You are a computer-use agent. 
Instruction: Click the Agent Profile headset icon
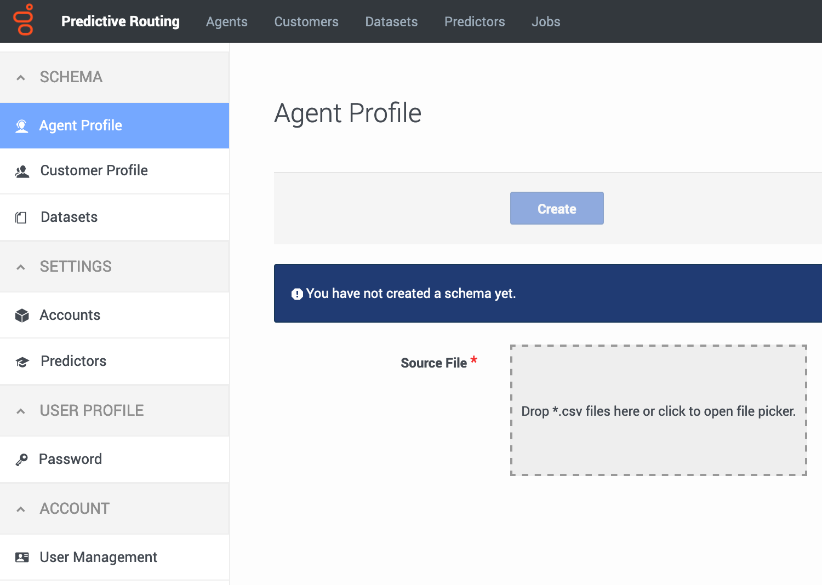point(21,127)
